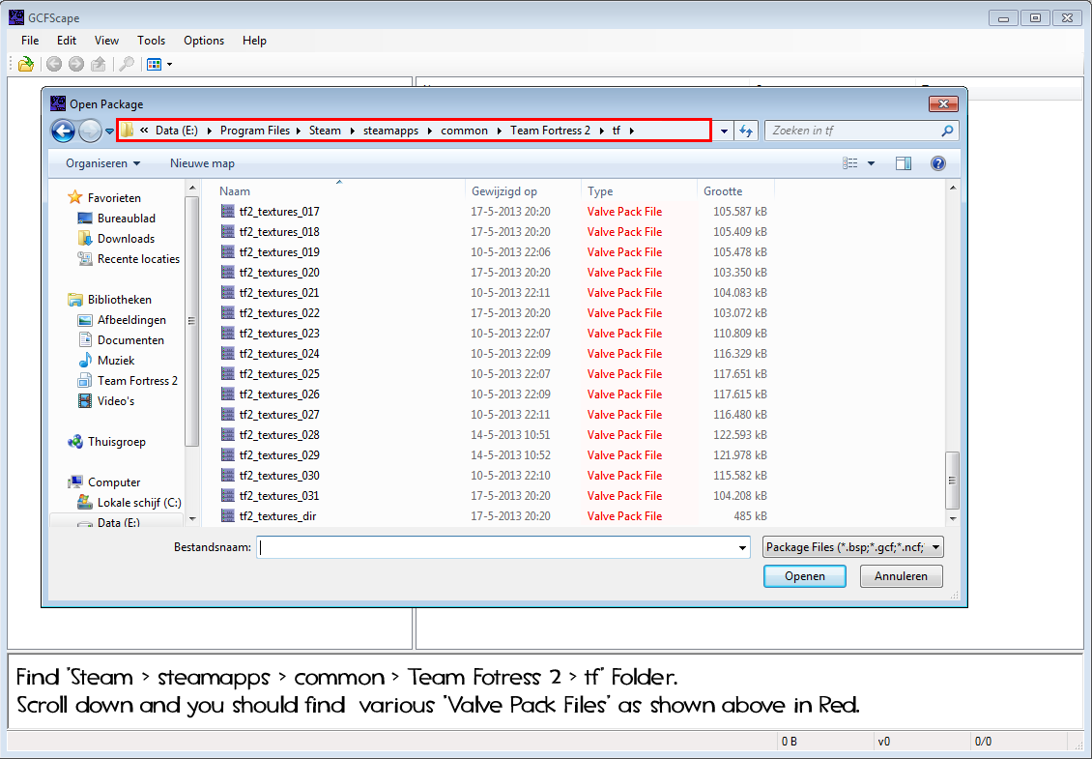Open the Package Files type filter dropdown

(853, 547)
